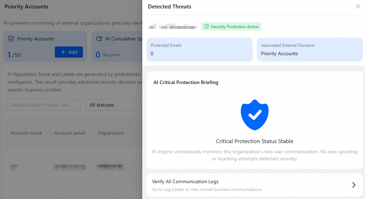Click the green Security Protection Active shield icon
The width and height of the screenshot is (365, 199).
coord(206,27)
